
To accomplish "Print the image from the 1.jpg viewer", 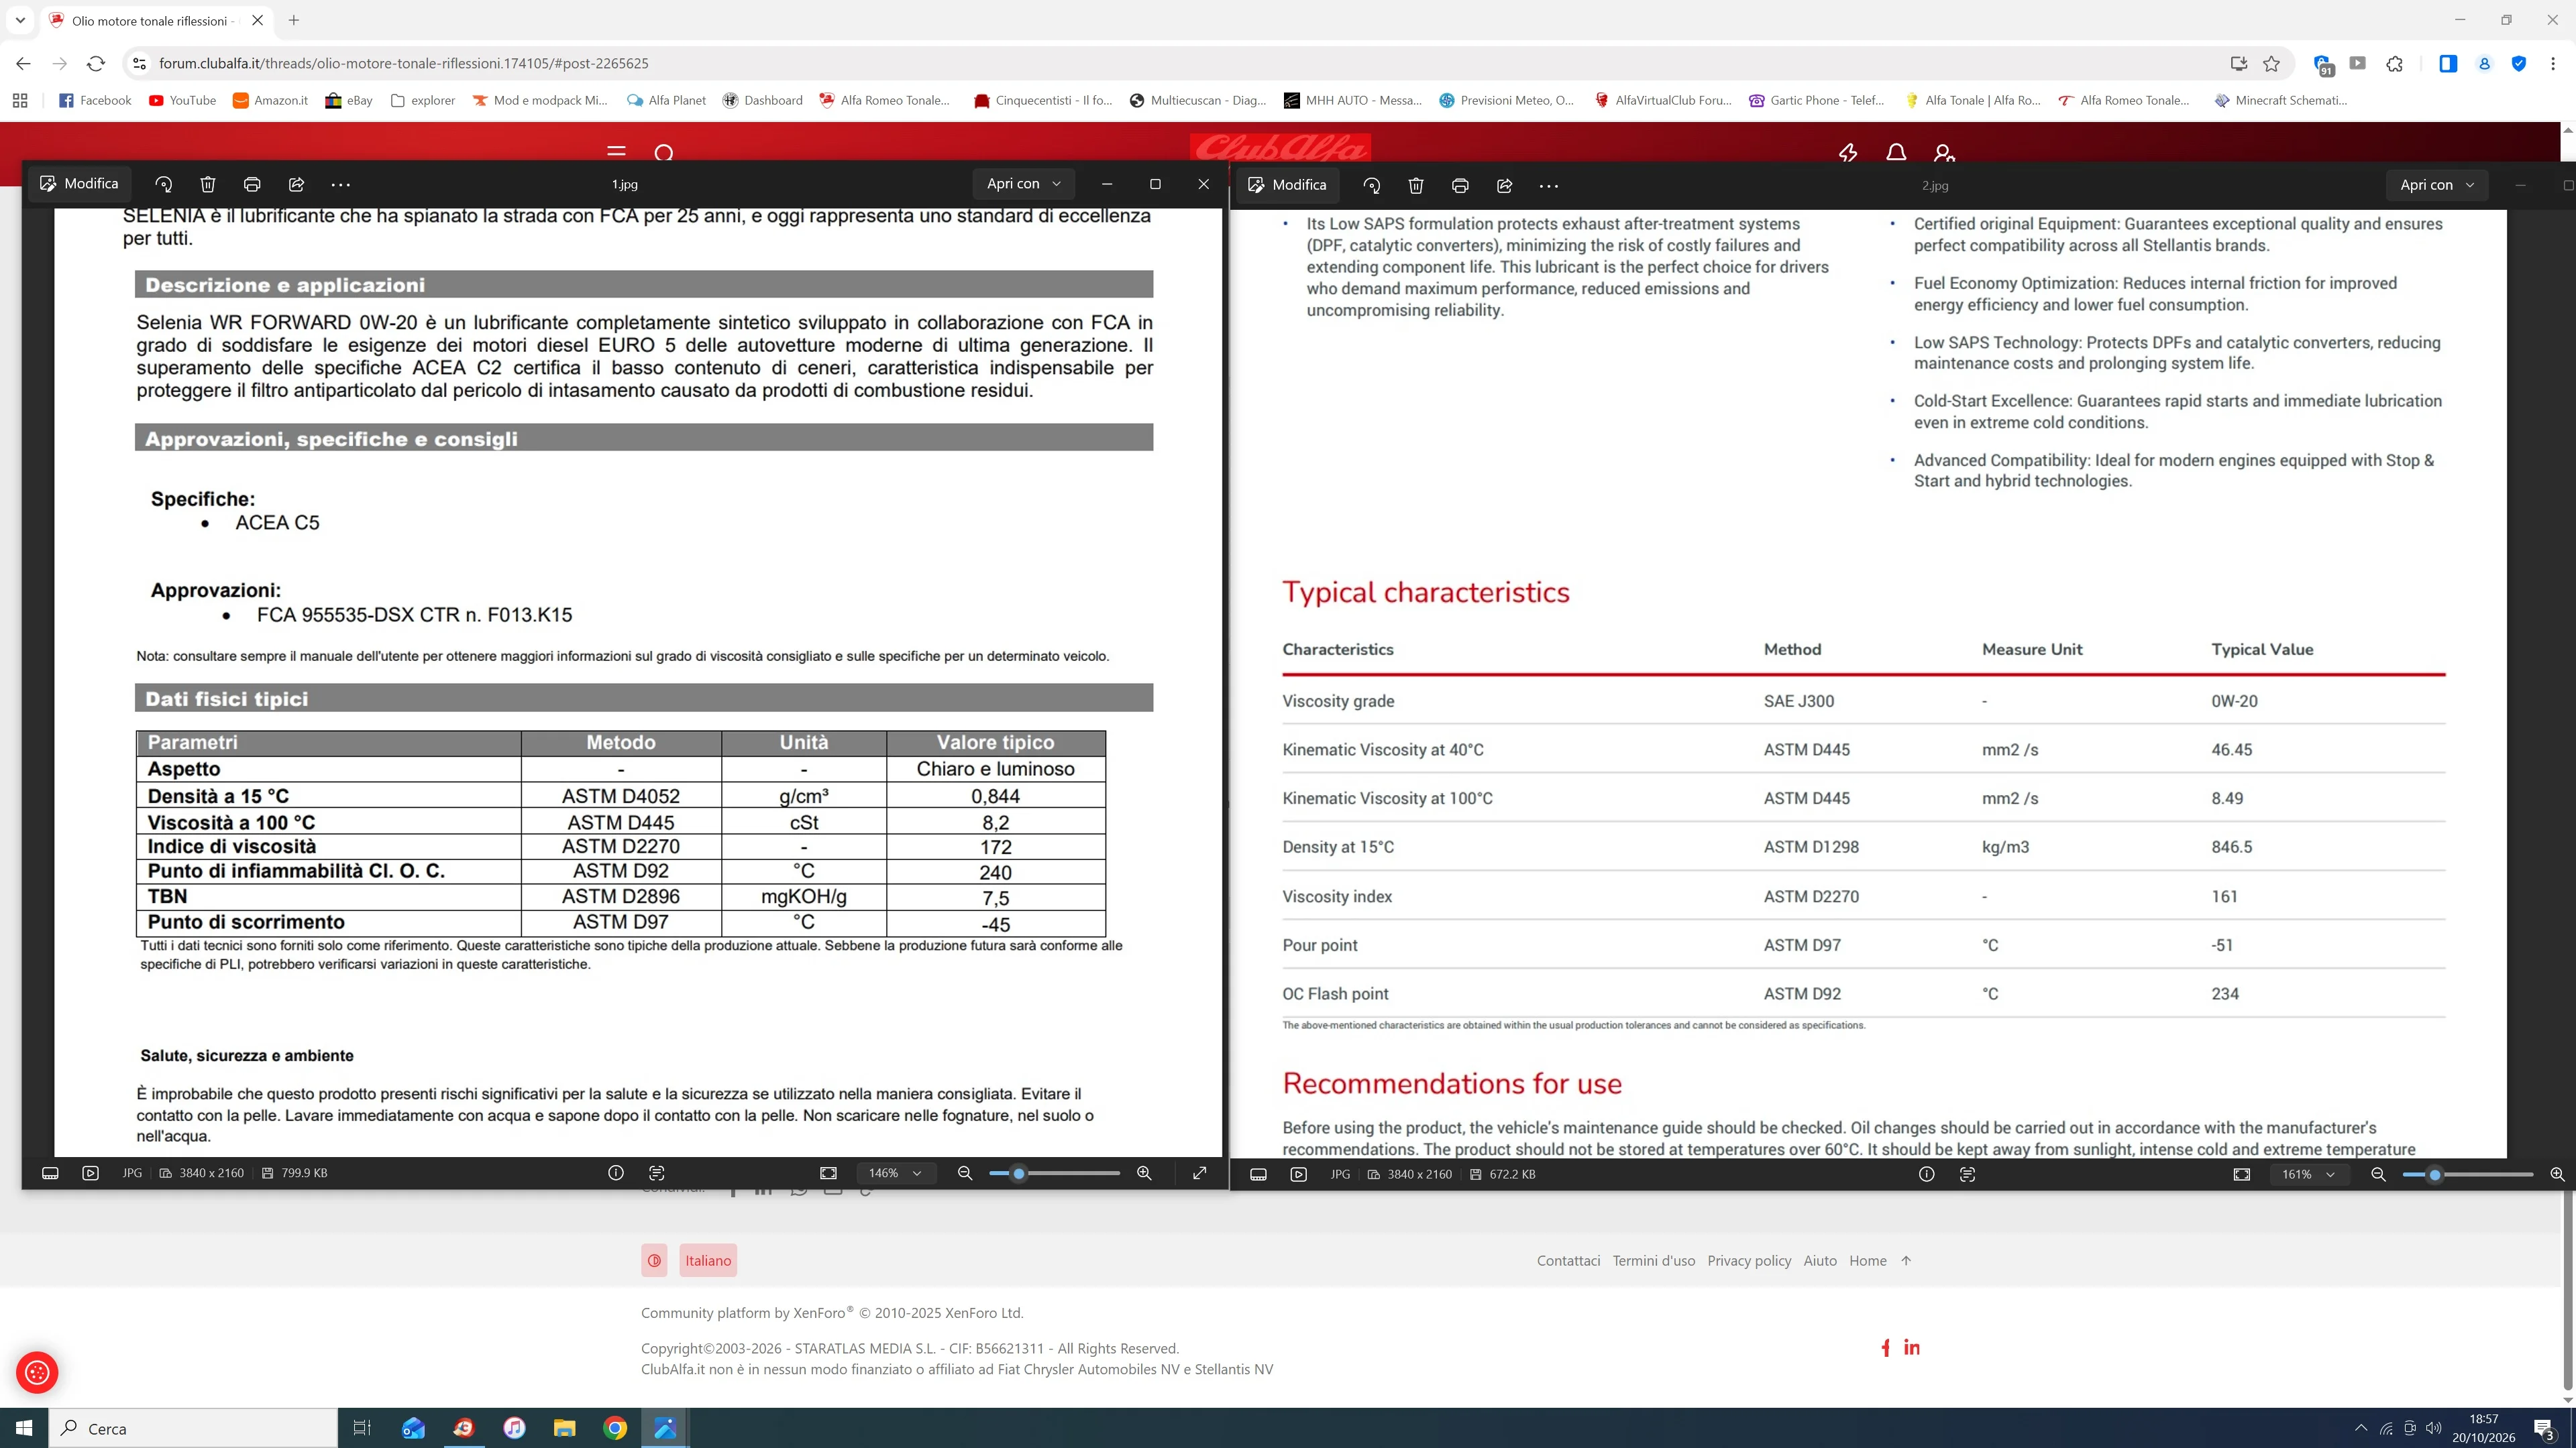I will click(x=252, y=184).
